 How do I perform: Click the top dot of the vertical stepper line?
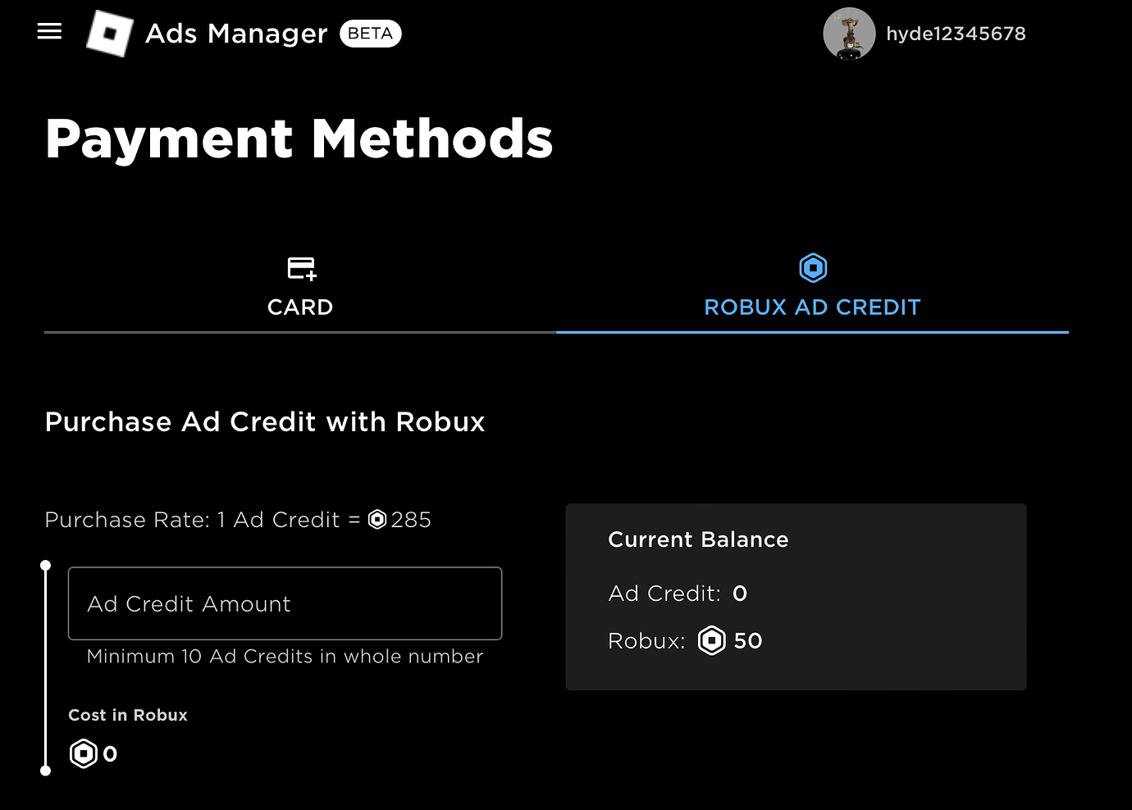click(x=45, y=565)
